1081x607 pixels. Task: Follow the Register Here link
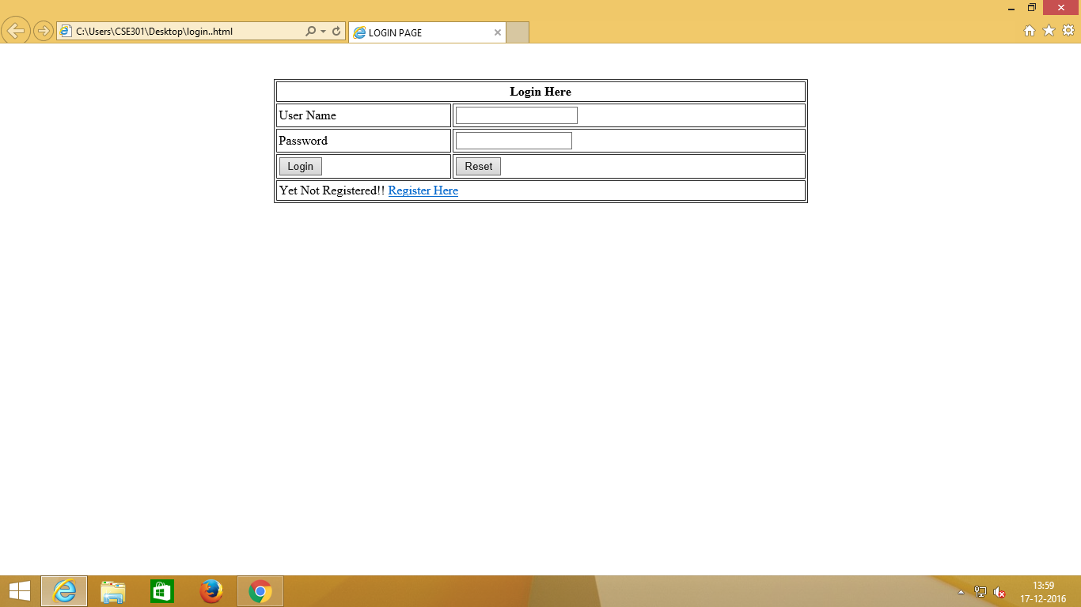[423, 190]
